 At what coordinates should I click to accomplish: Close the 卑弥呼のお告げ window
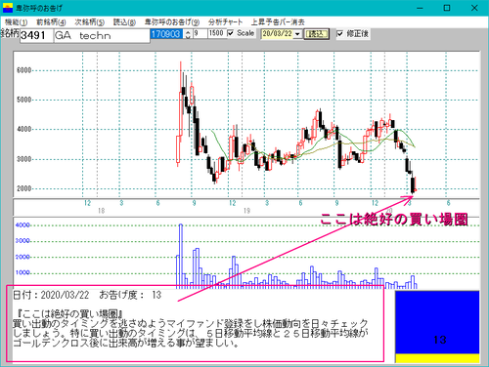[x=474, y=8]
